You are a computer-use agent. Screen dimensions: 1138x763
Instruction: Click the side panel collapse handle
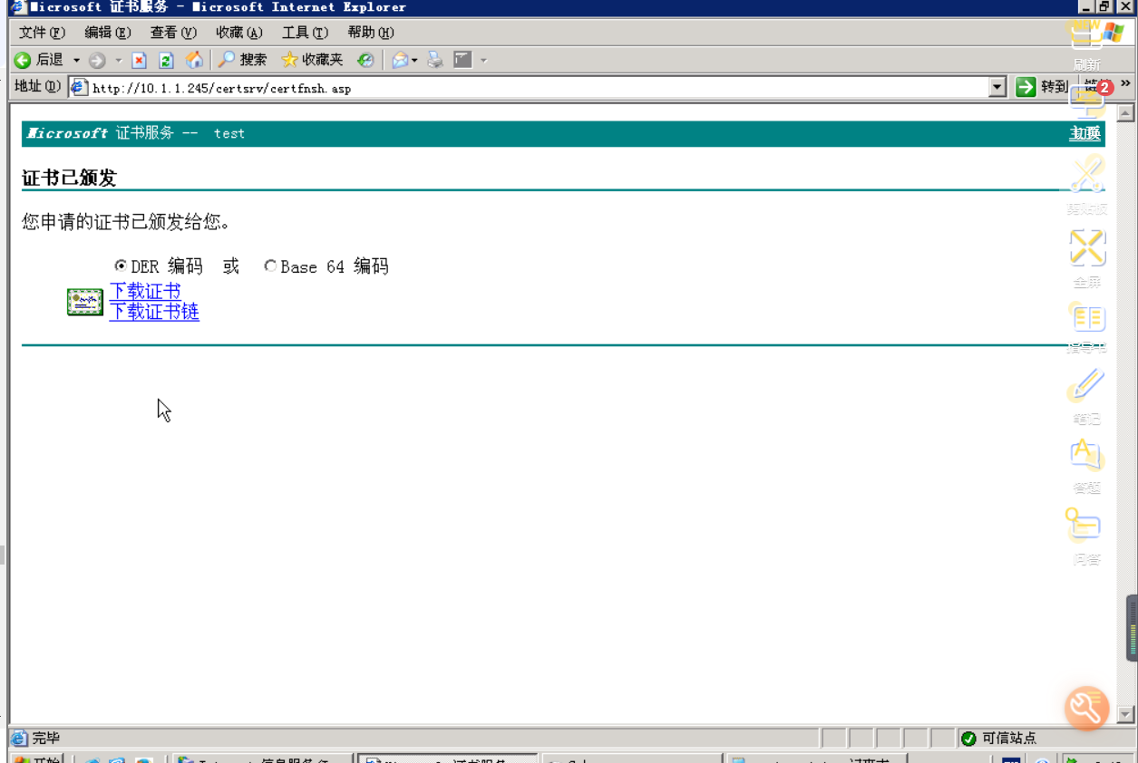(x=1132, y=627)
